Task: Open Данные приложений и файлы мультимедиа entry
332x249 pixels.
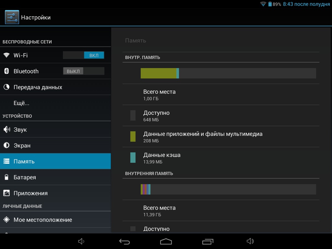Action: (x=203, y=136)
